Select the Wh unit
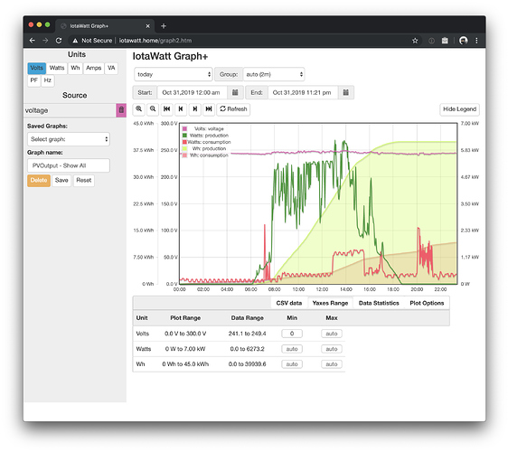508x452 pixels. [75, 68]
